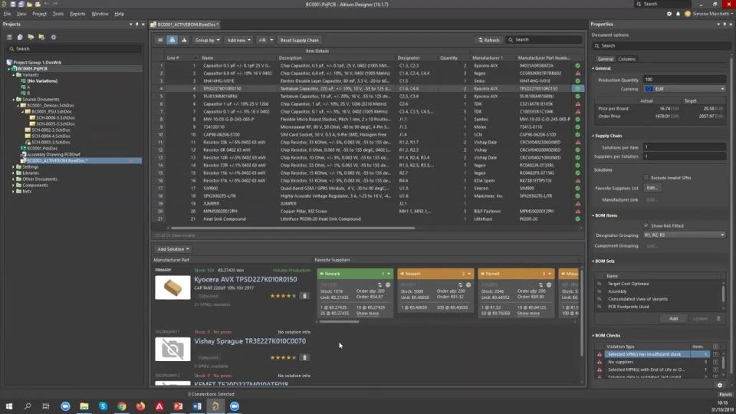This screenshot has width=736, height=414.
Task: Switch to the Columns tab in Properties
Action: point(626,59)
